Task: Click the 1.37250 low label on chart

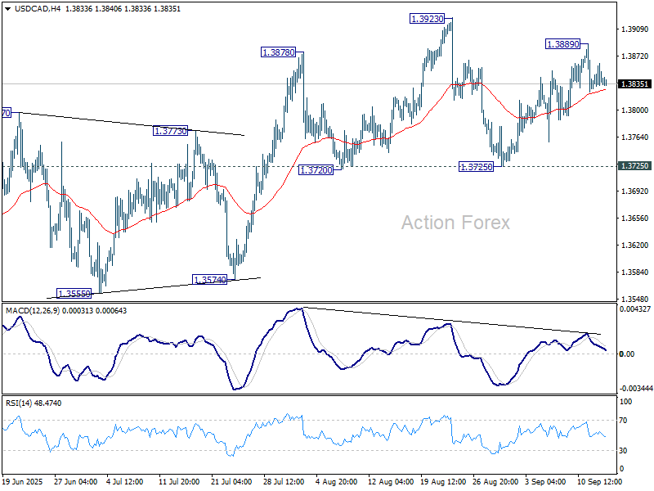Action: pyautogui.click(x=477, y=166)
